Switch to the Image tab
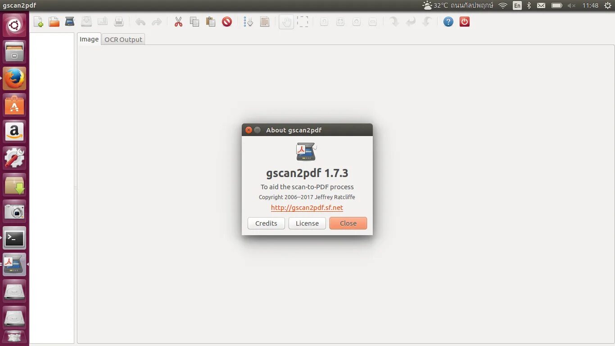The height and width of the screenshot is (346, 615). 89,39
